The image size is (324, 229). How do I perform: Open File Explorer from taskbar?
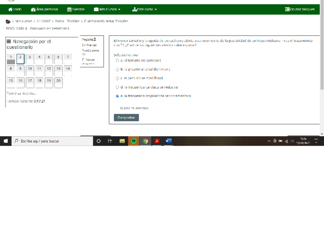122,141
